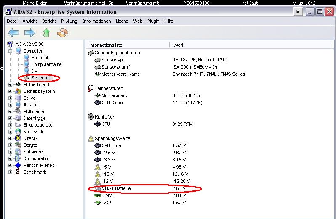Screen dimensions: 336x219
Task: Click the AIDA32 title bar icon
Action: 9,11
